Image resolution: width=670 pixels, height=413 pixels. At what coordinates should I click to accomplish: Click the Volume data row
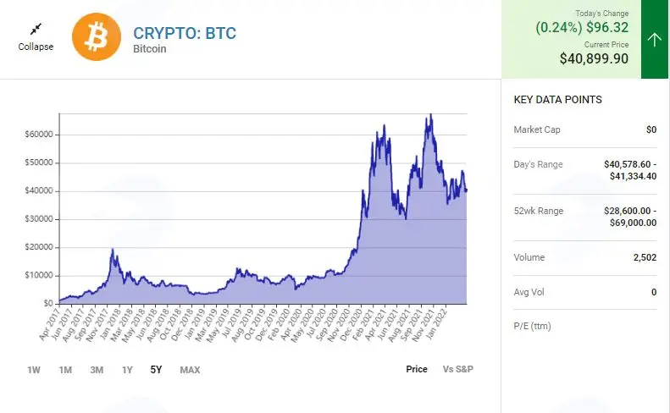[585, 257]
